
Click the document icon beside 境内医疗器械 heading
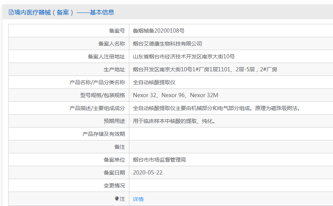[x=11, y=12]
